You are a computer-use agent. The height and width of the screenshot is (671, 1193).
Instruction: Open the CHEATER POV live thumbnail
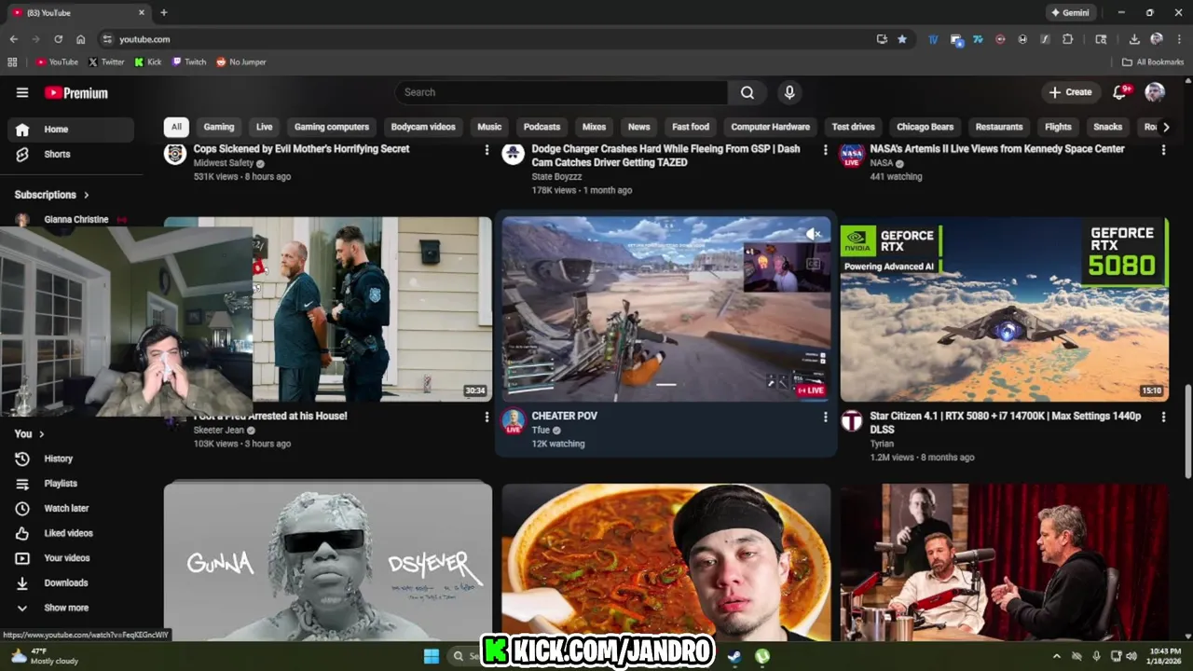[665, 309]
